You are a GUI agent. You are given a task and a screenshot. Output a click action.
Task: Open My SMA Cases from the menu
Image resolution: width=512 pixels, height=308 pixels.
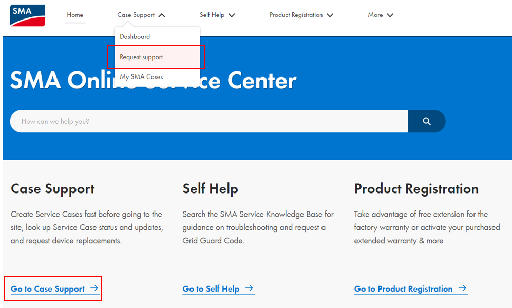coord(141,76)
